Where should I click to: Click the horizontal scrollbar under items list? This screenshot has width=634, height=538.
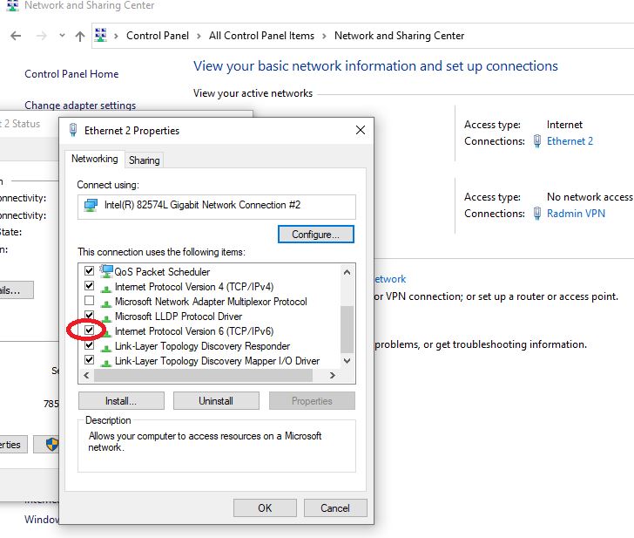point(202,376)
